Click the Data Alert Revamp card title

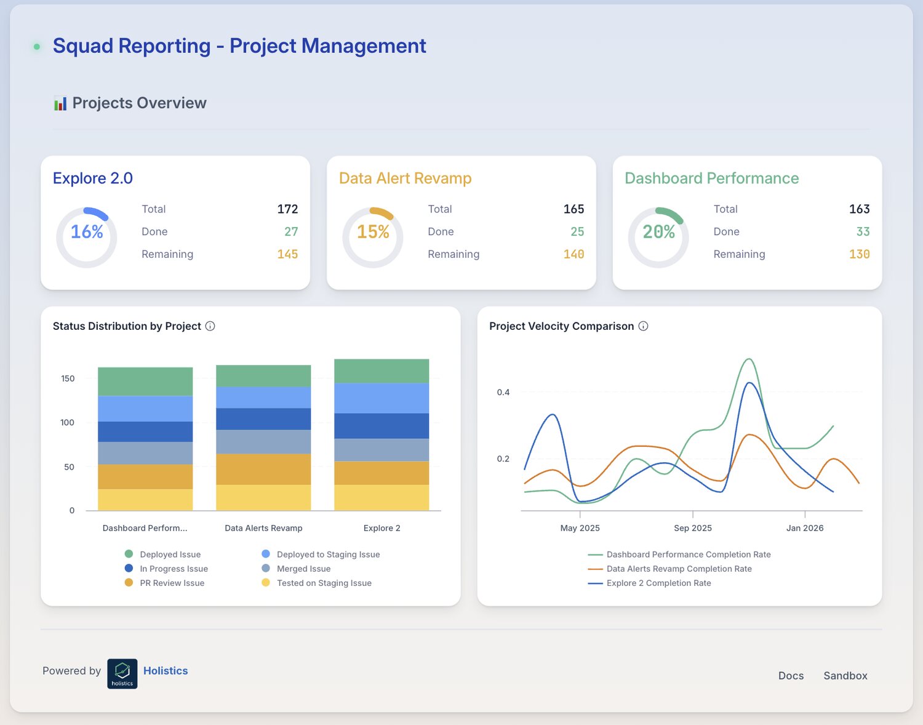pos(406,178)
